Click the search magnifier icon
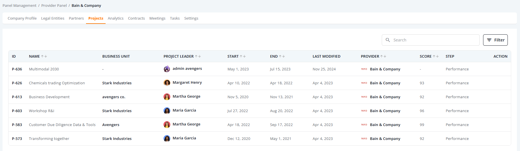The image size is (520, 151). 388,40
